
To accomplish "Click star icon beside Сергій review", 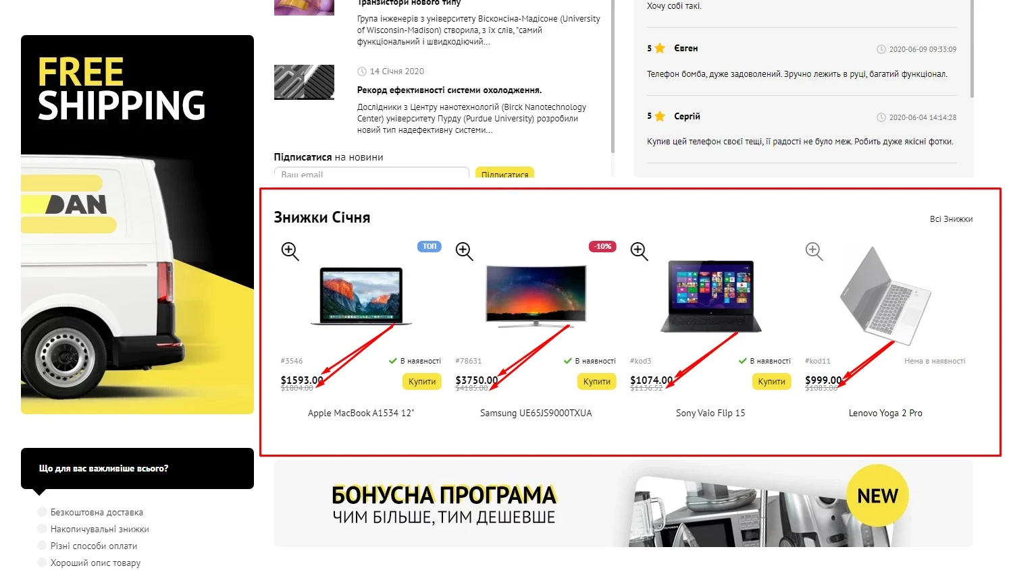I will coord(660,116).
